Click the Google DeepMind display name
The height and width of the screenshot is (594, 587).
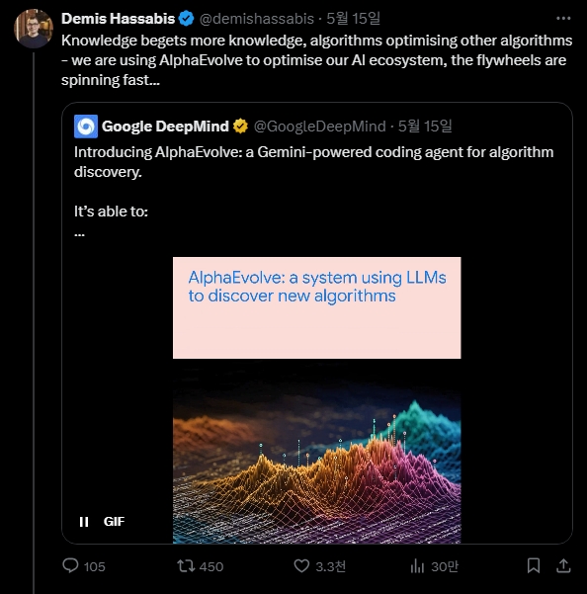pos(165,127)
